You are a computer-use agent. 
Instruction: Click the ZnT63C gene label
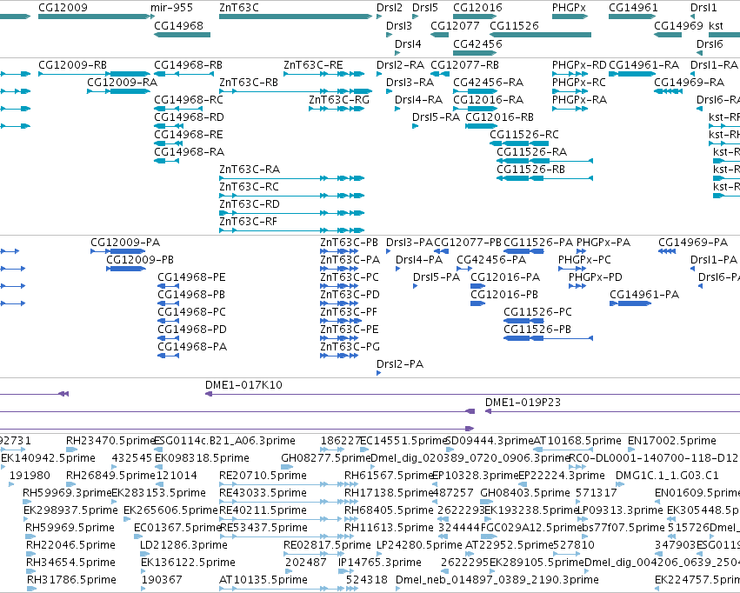tap(239, 8)
